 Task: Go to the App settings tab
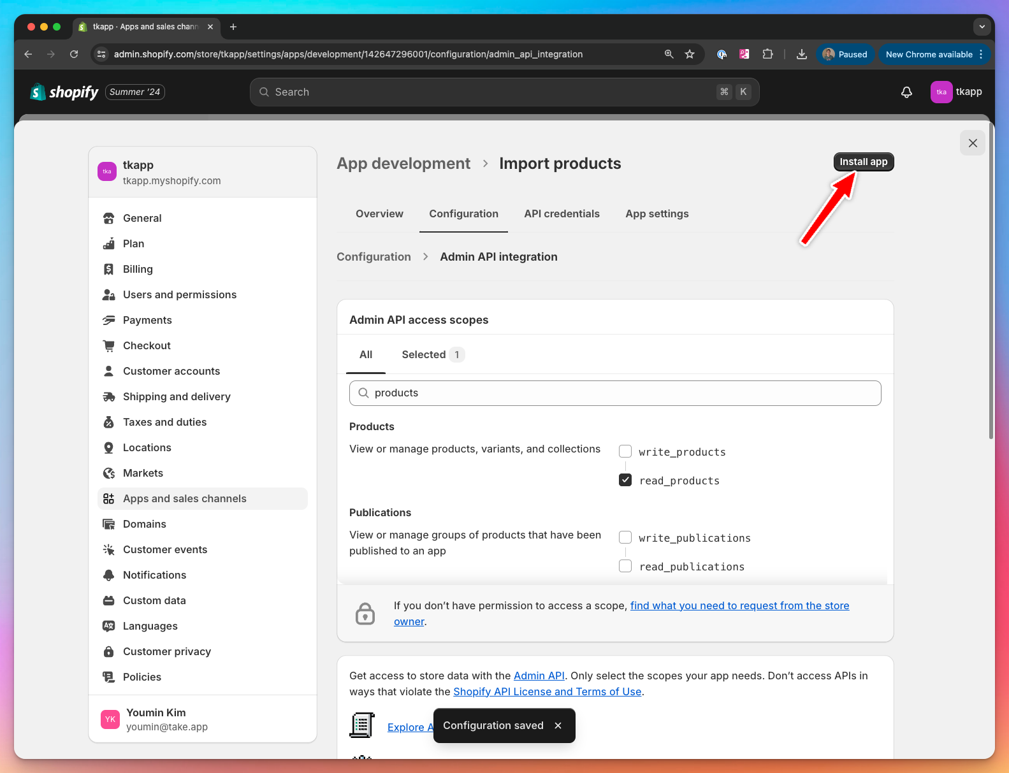coord(657,214)
